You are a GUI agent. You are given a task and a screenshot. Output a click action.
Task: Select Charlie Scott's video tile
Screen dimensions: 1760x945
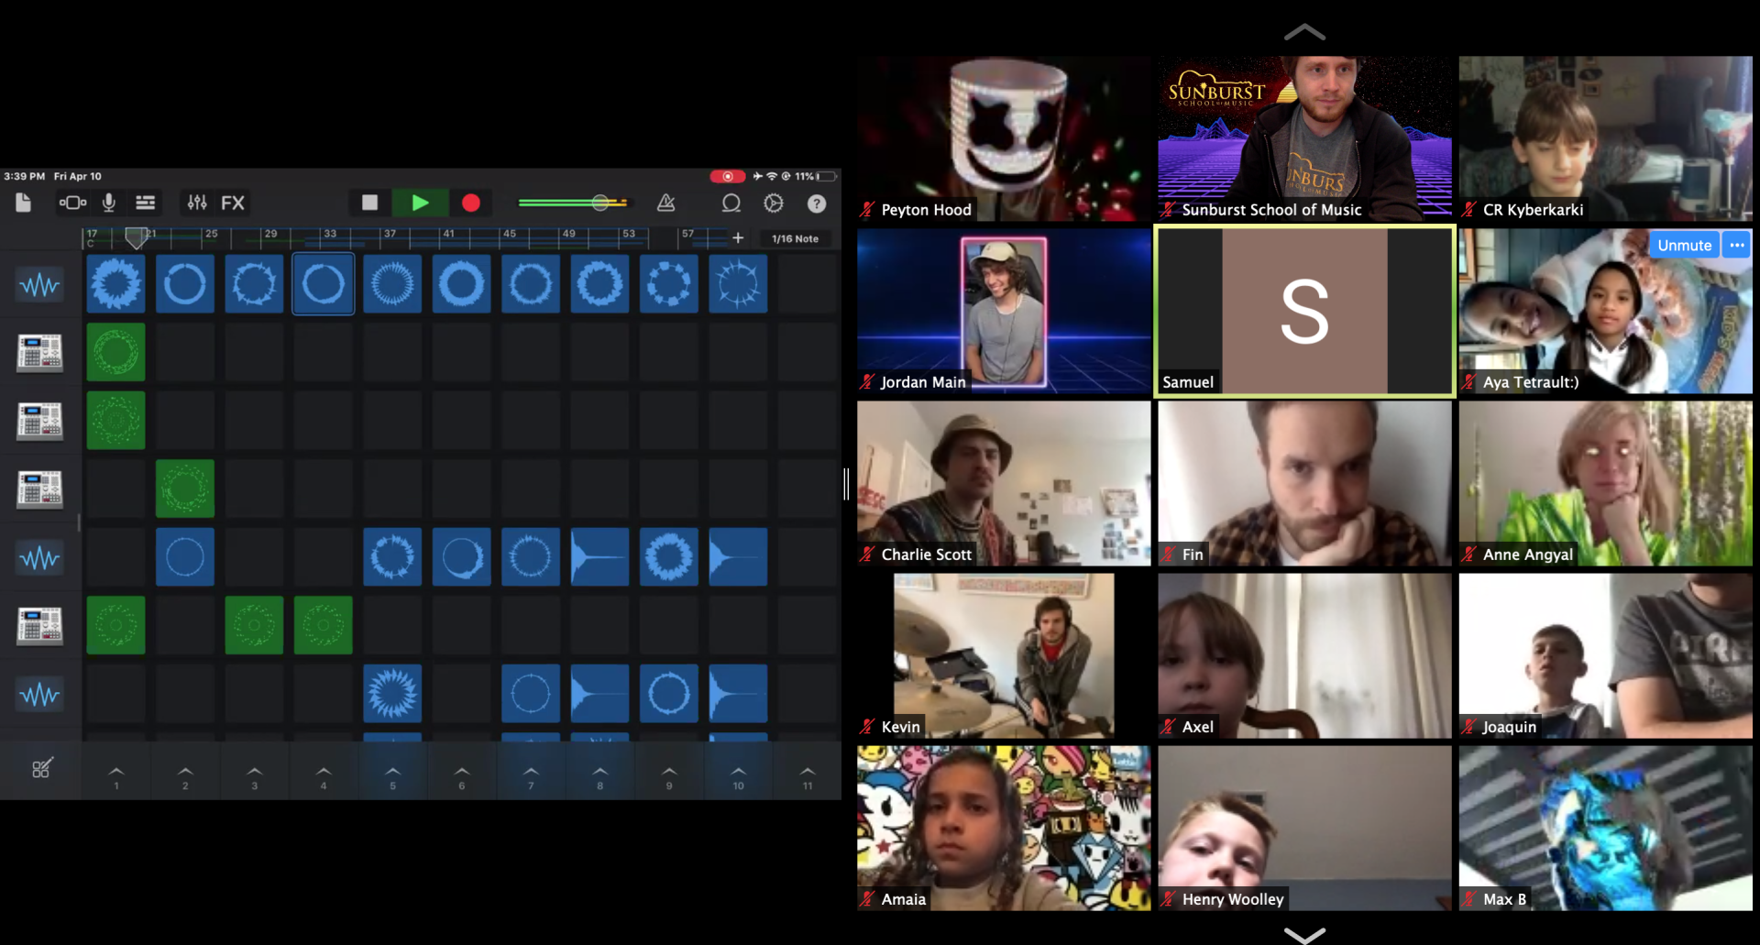pos(1004,483)
